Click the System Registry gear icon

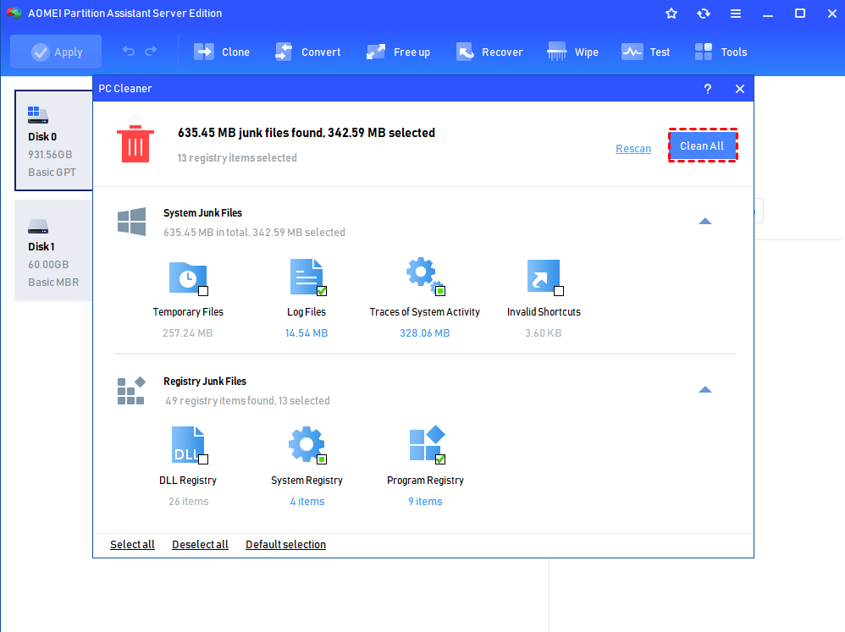pyautogui.click(x=307, y=444)
